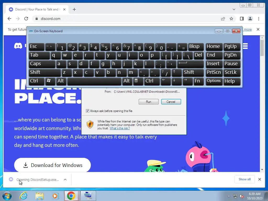The height and width of the screenshot is (201, 268).
Task: Click the down arrow key on keyboard
Action: pos(177,81)
